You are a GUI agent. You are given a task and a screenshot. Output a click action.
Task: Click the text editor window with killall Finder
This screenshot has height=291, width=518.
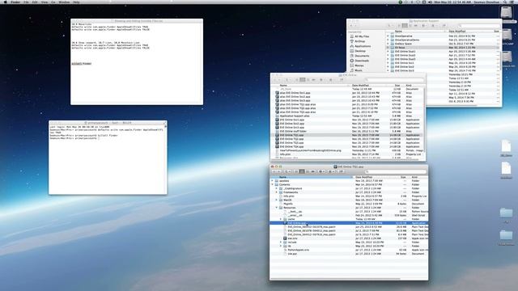pyautogui.click(x=137, y=61)
